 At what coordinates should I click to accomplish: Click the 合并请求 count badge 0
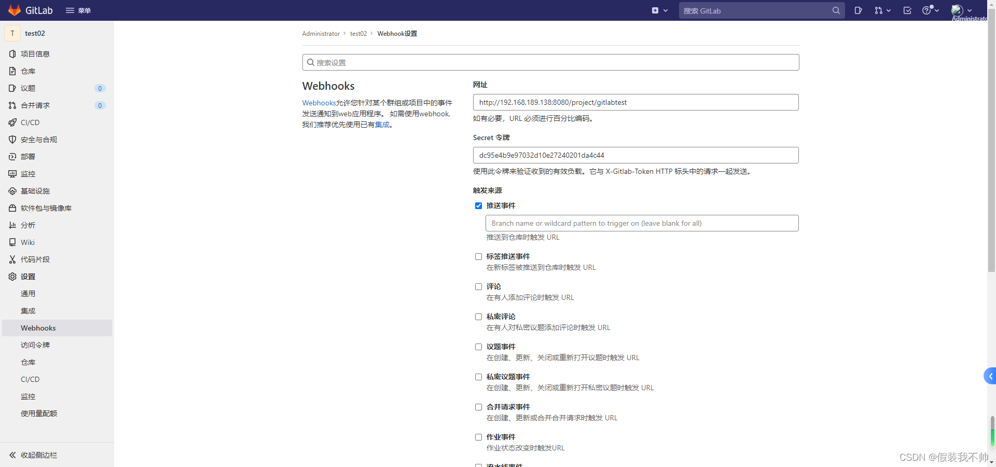100,105
